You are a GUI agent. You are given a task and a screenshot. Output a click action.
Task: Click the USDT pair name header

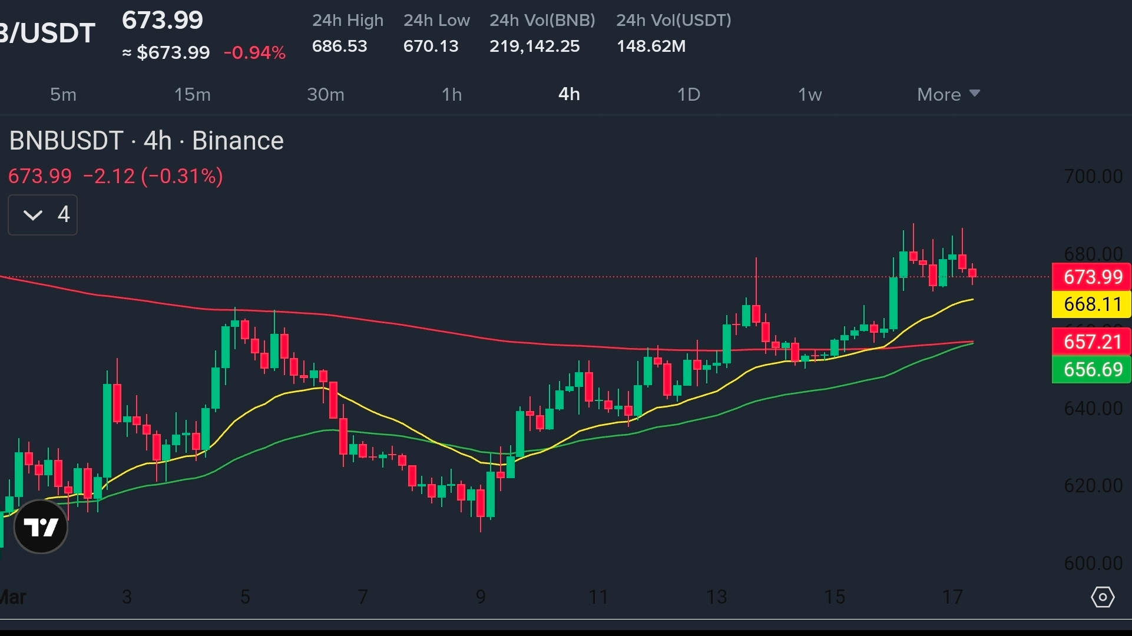[47, 33]
